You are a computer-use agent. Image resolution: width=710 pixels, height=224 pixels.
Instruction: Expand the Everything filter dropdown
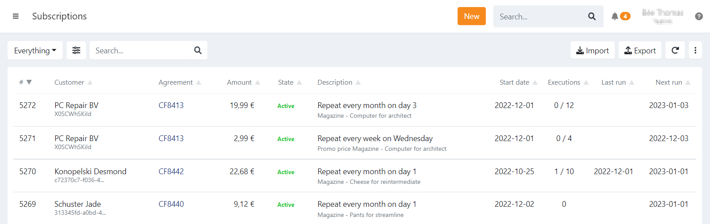click(x=35, y=50)
